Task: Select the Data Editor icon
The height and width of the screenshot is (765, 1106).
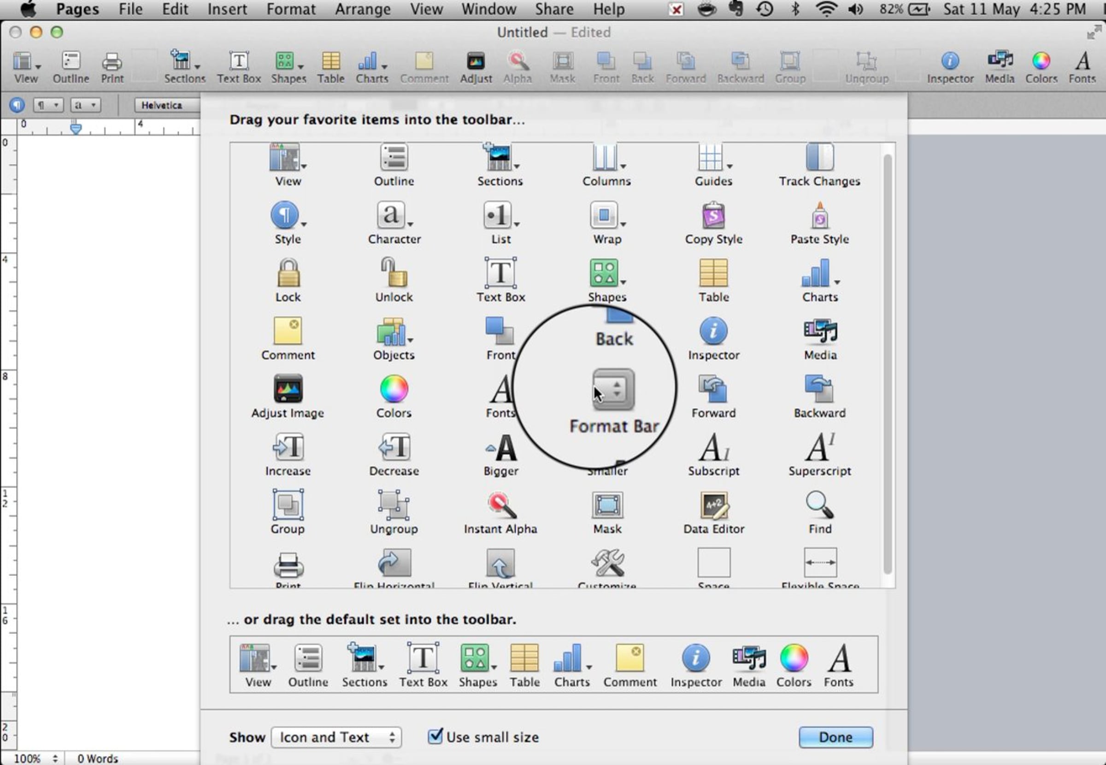Action: (x=713, y=505)
